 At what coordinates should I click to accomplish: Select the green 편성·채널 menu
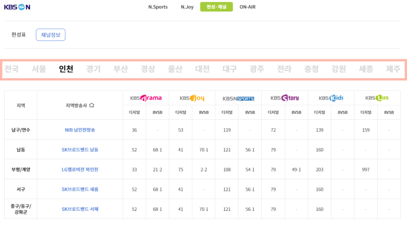click(216, 7)
